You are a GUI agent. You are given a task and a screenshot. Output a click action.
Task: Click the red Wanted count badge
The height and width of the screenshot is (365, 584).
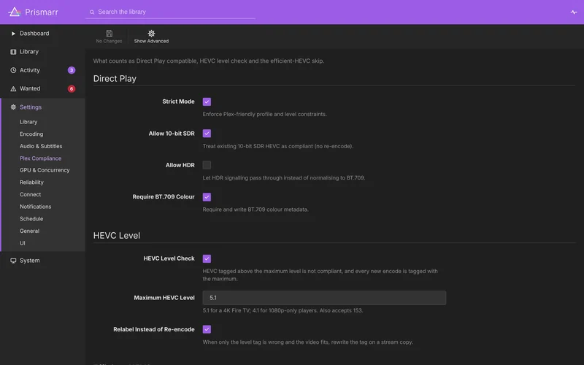tap(72, 88)
